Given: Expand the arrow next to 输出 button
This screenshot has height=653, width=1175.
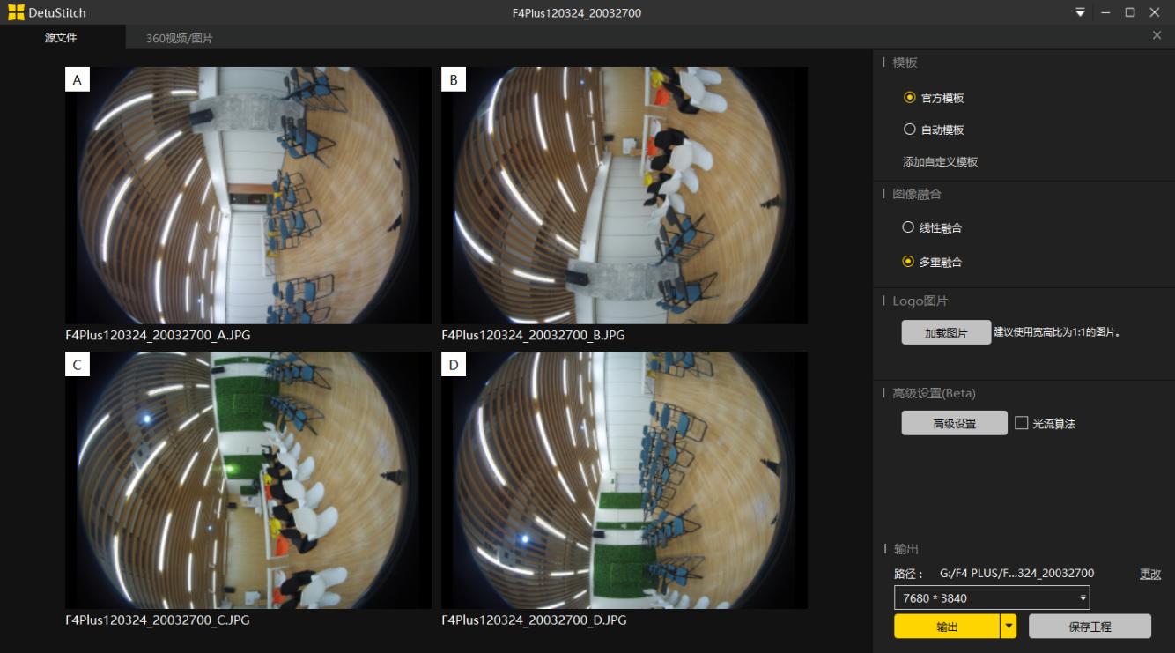Looking at the screenshot, I should pyautogui.click(x=1009, y=627).
